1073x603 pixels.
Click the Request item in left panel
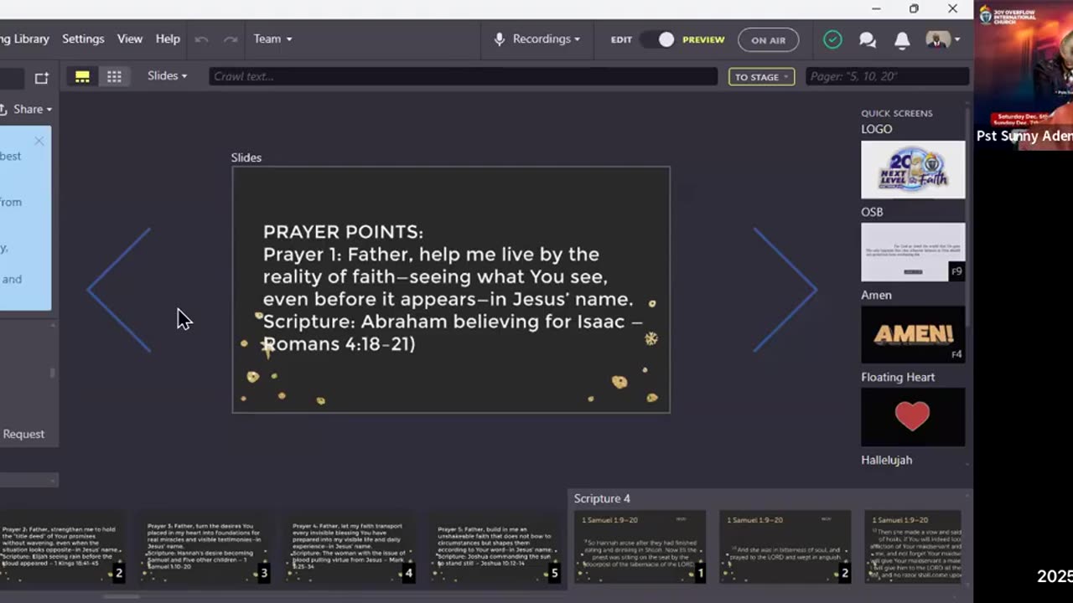(23, 434)
